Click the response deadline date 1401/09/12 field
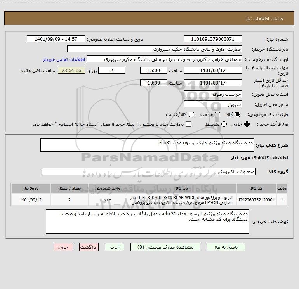The height and width of the screenshot is (289, 299). tap(213, 70)
